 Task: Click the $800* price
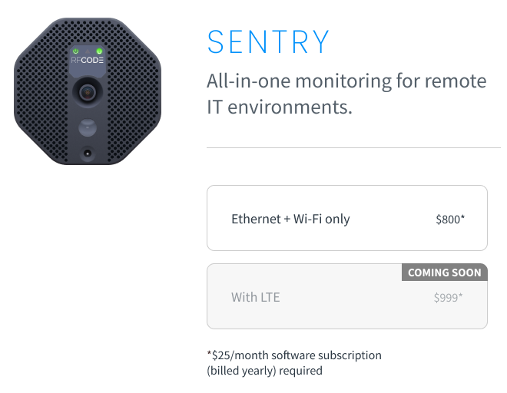(450, 219)
